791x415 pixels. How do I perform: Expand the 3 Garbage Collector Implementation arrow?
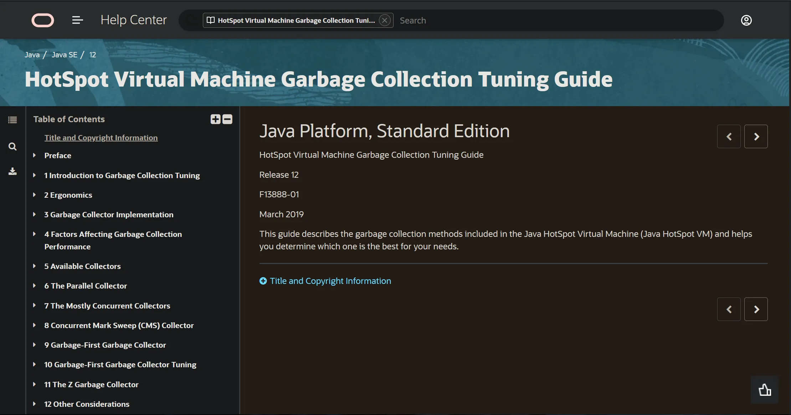click(34, 214)
